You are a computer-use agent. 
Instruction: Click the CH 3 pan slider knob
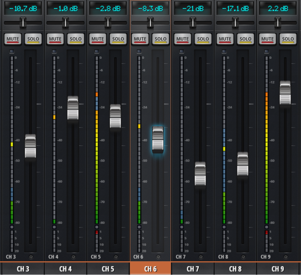tap(23, 22)
